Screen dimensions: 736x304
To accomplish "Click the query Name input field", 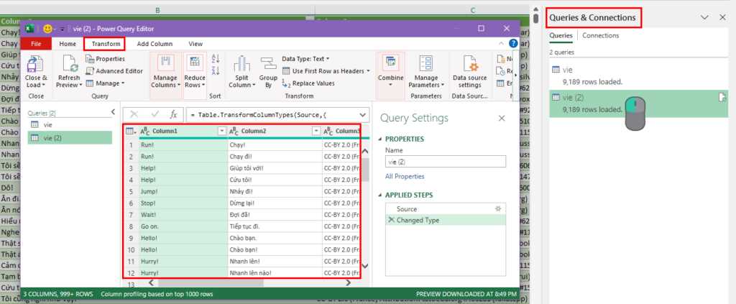I will (446, 162).
